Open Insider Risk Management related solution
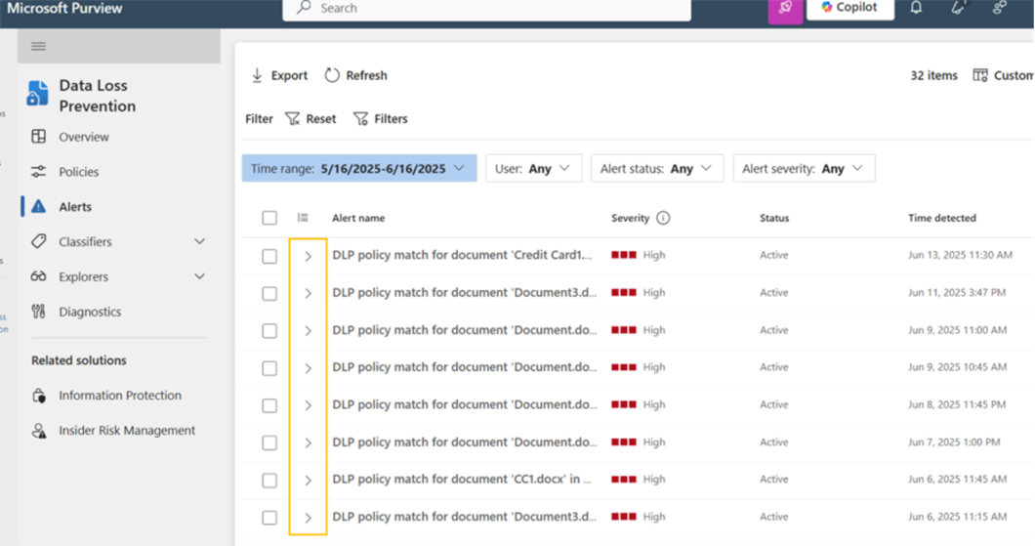Image resolution: width=1035 pixels, height=546 pixels. (x=127, y=431)
